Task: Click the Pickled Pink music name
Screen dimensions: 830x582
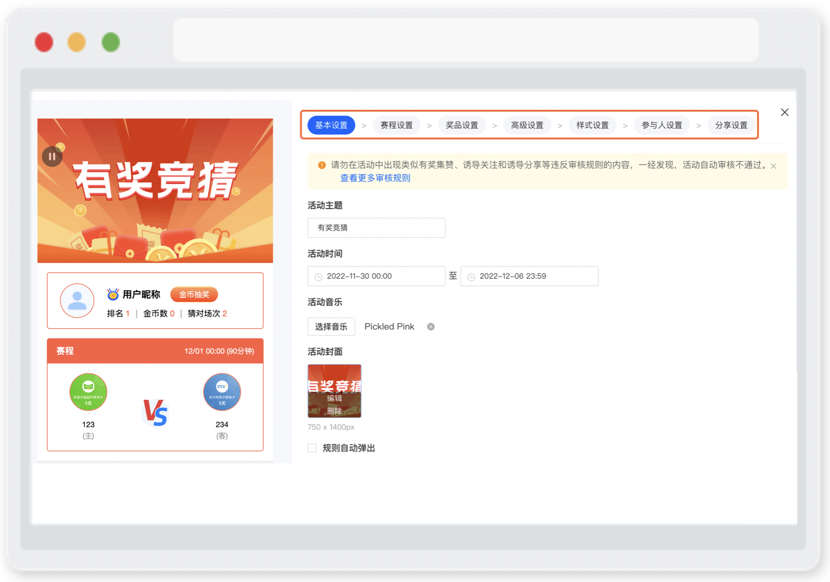Action: click(389, 327)
